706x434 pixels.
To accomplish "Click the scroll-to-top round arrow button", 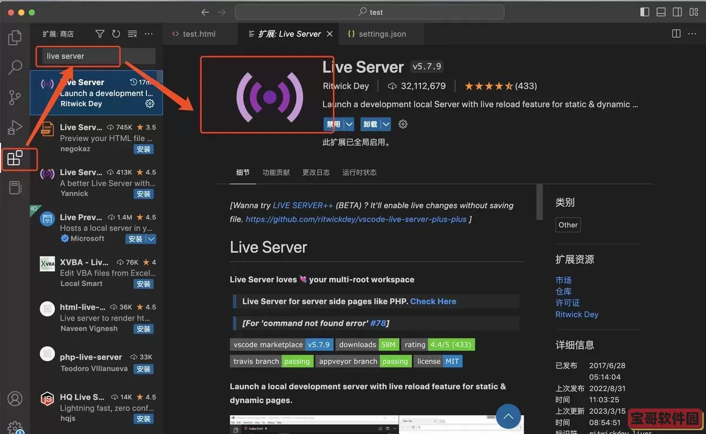I will 508,417.
